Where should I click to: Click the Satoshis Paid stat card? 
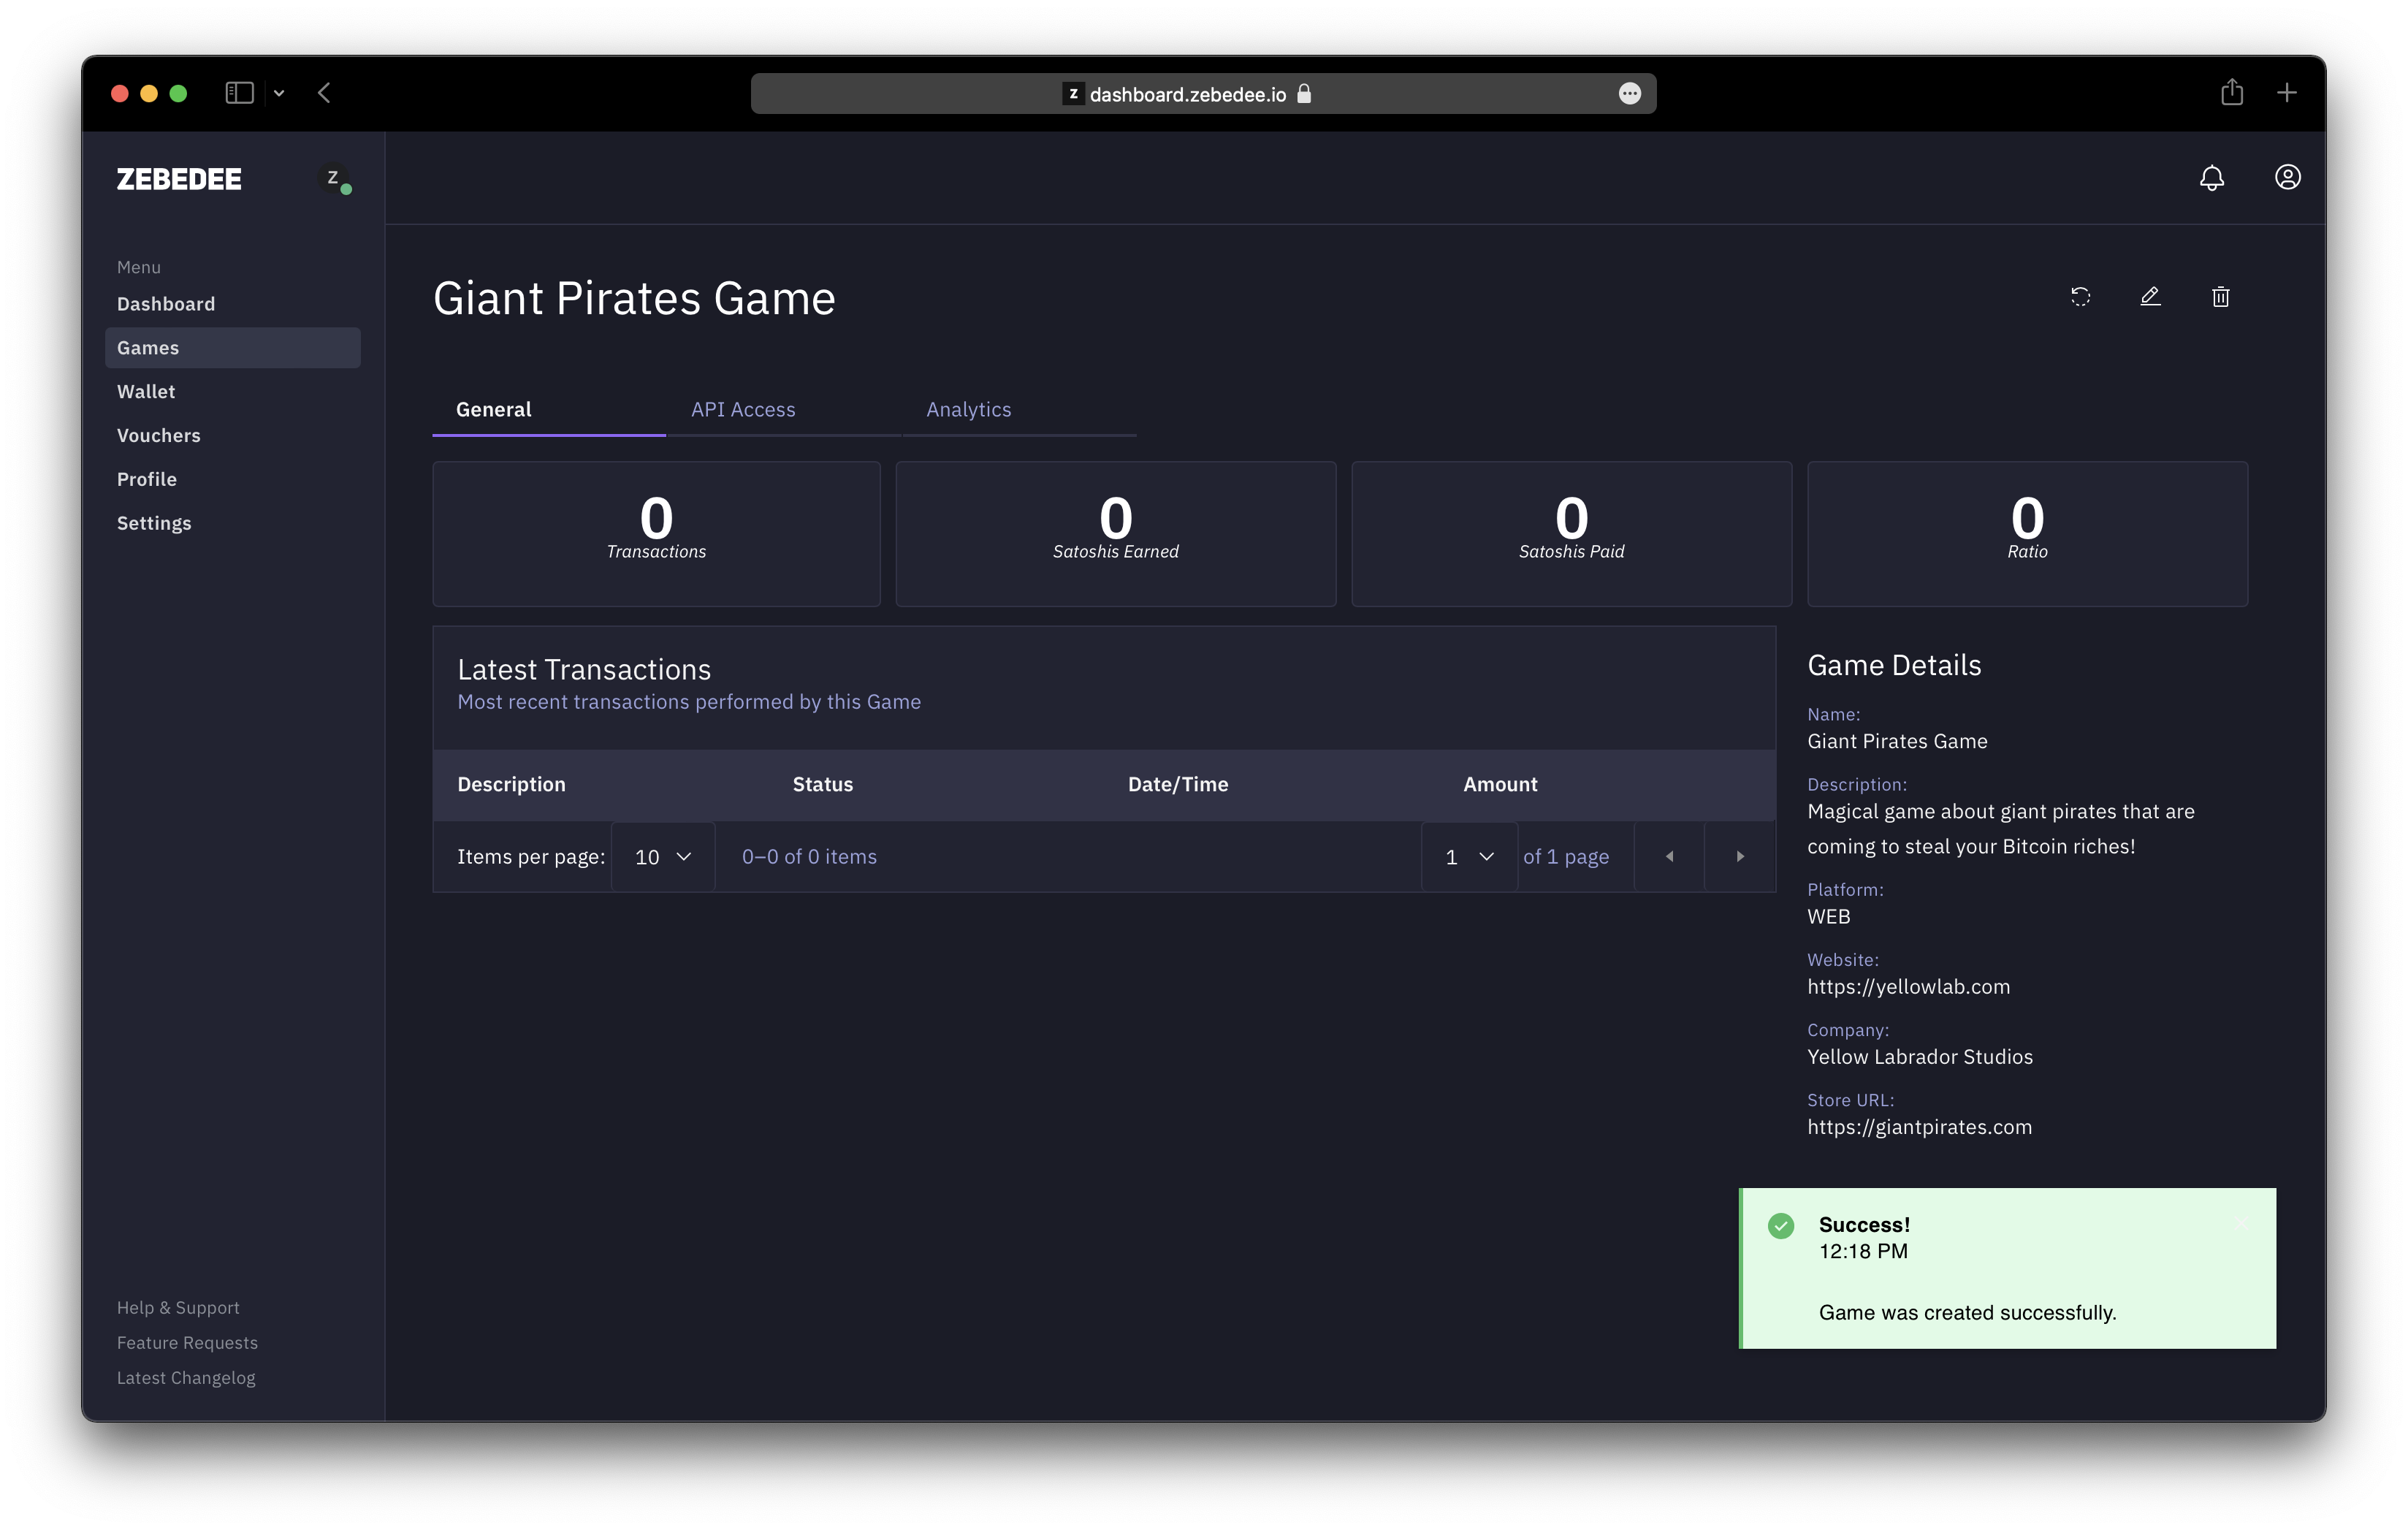1571,534
